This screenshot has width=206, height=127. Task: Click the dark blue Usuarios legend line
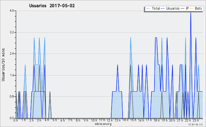tap(163, 9)
